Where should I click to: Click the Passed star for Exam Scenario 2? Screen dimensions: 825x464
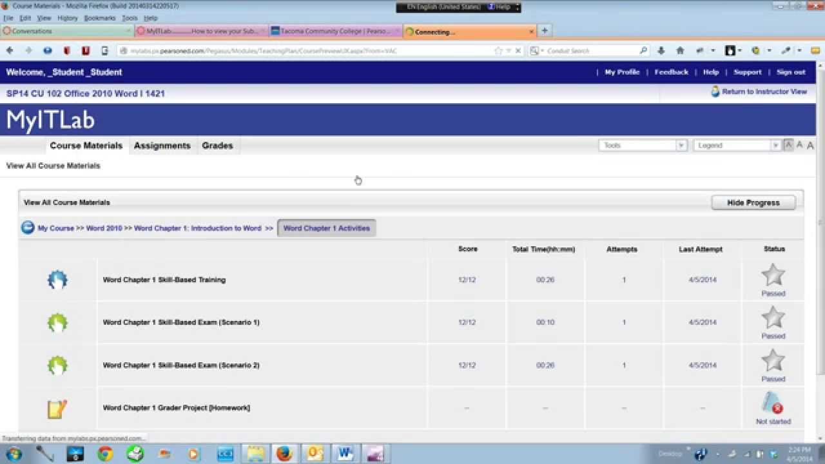pos(773,361)
